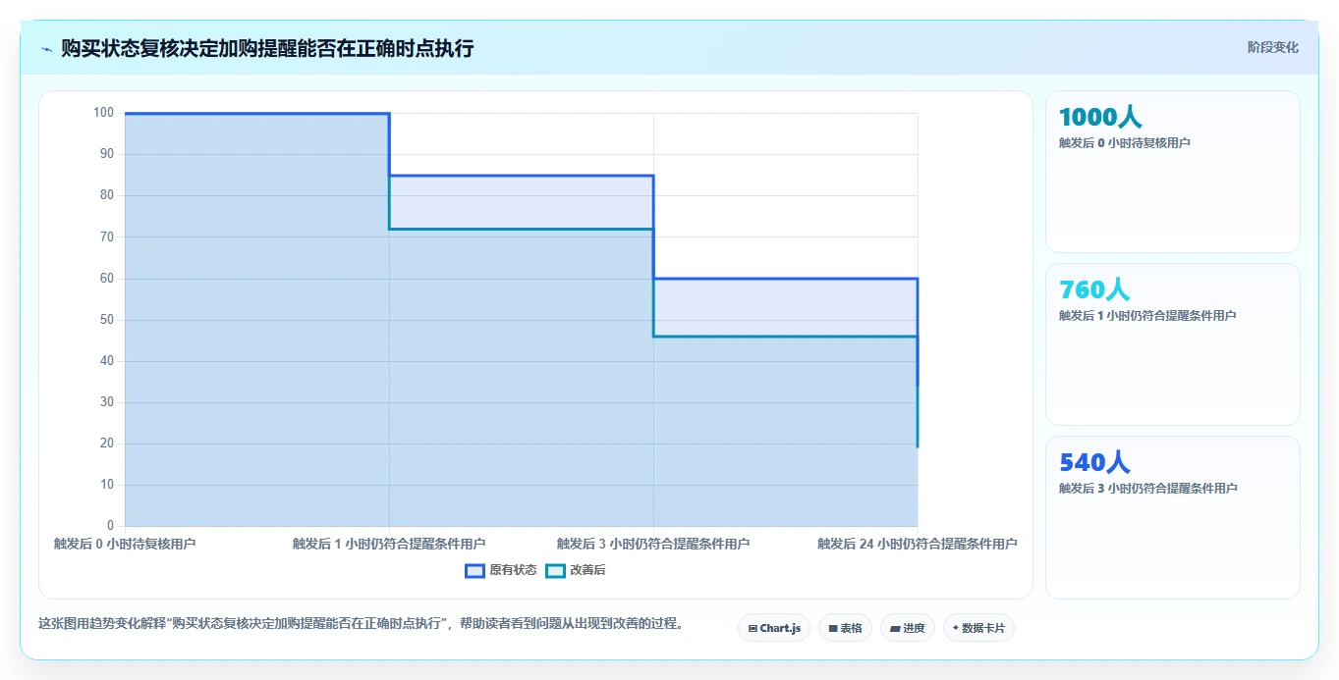Click the y-axis value 100
1339x680 pixels.
(x=104, y=113)
